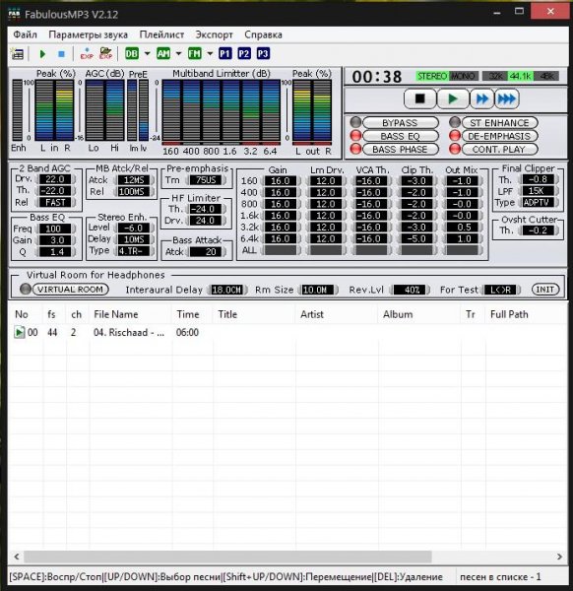Open the FM preset dropdown arrow
The width and height of the screenshot is (573, 591).
(x=210, y=53)
